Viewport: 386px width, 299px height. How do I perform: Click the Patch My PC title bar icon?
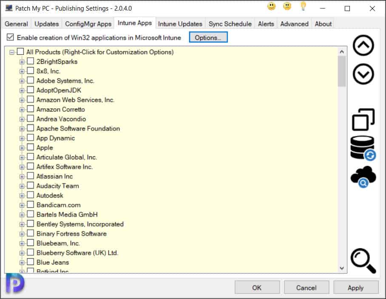tap(9, 8)
